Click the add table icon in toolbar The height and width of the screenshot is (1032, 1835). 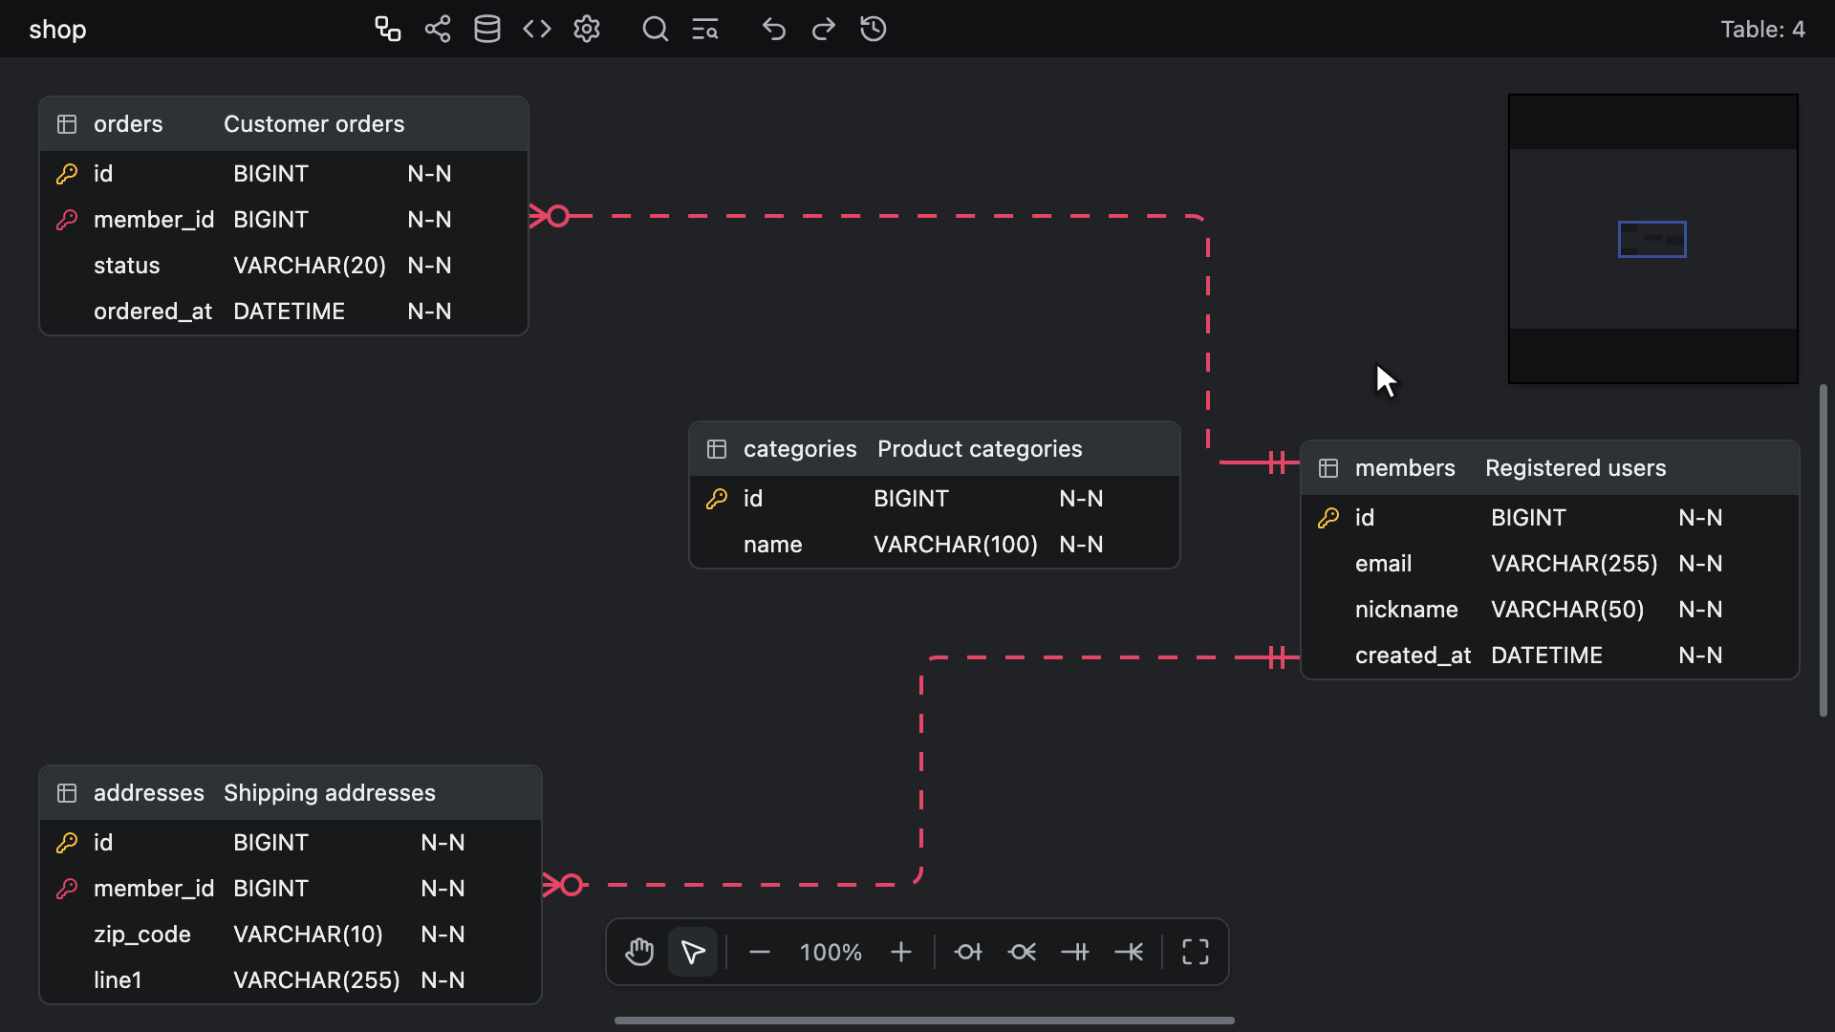(x=387, y=29)
